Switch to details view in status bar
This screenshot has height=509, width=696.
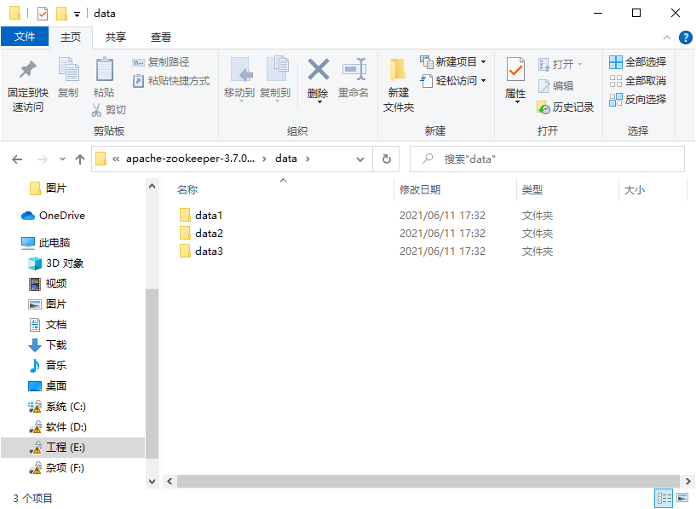pyautogui.click(x=663, y=498)
